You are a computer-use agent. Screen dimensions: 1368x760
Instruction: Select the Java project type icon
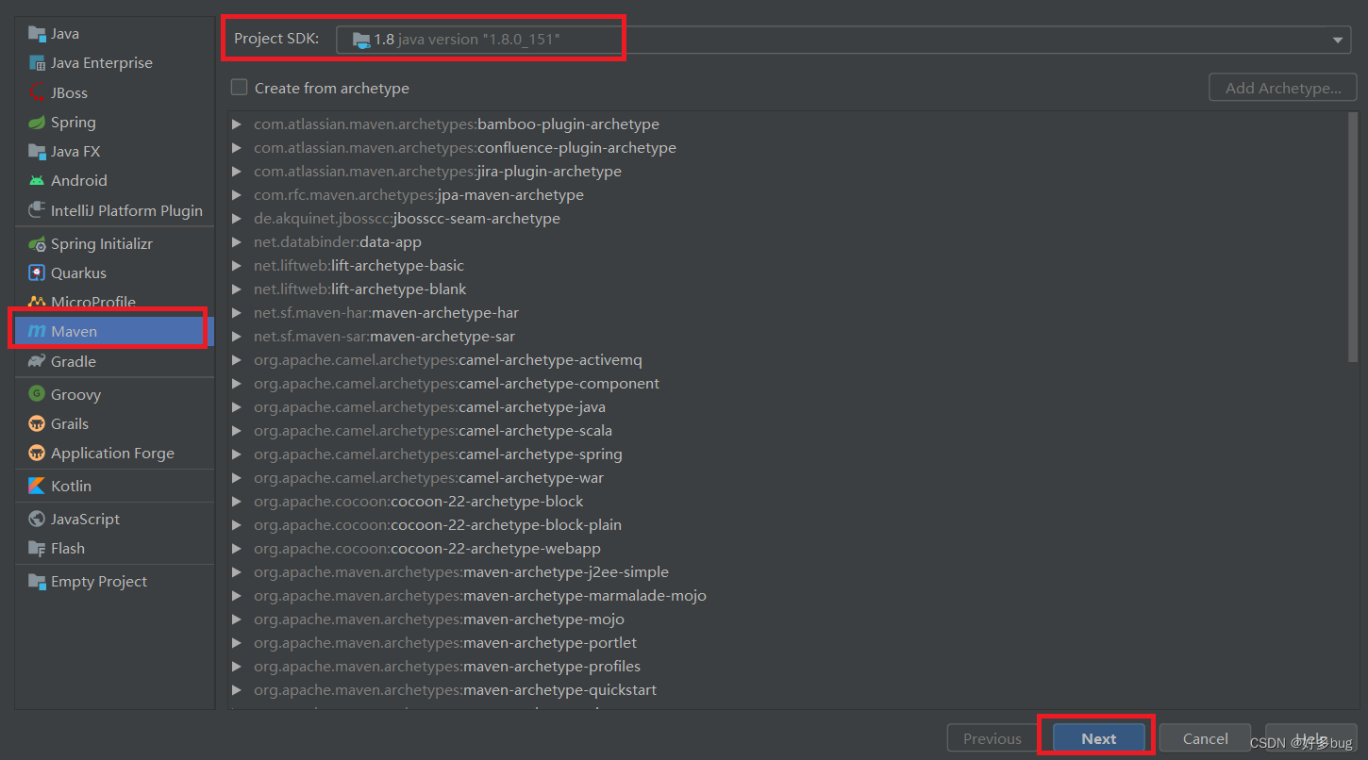[x=37, y=34]
